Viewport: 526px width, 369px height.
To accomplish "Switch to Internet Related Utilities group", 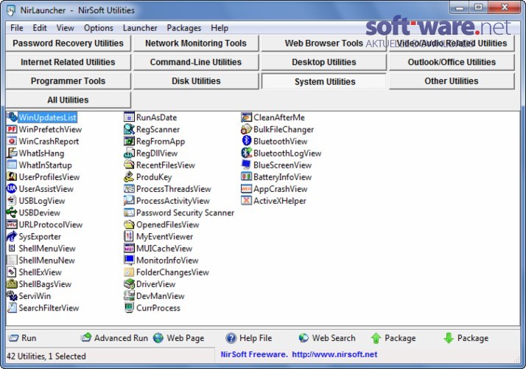I will tap(68, 62).
